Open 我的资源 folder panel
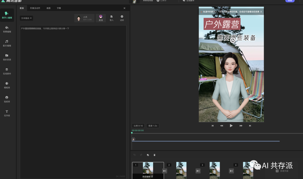Viewport: 303px width, 179px height. coord(7,57)
